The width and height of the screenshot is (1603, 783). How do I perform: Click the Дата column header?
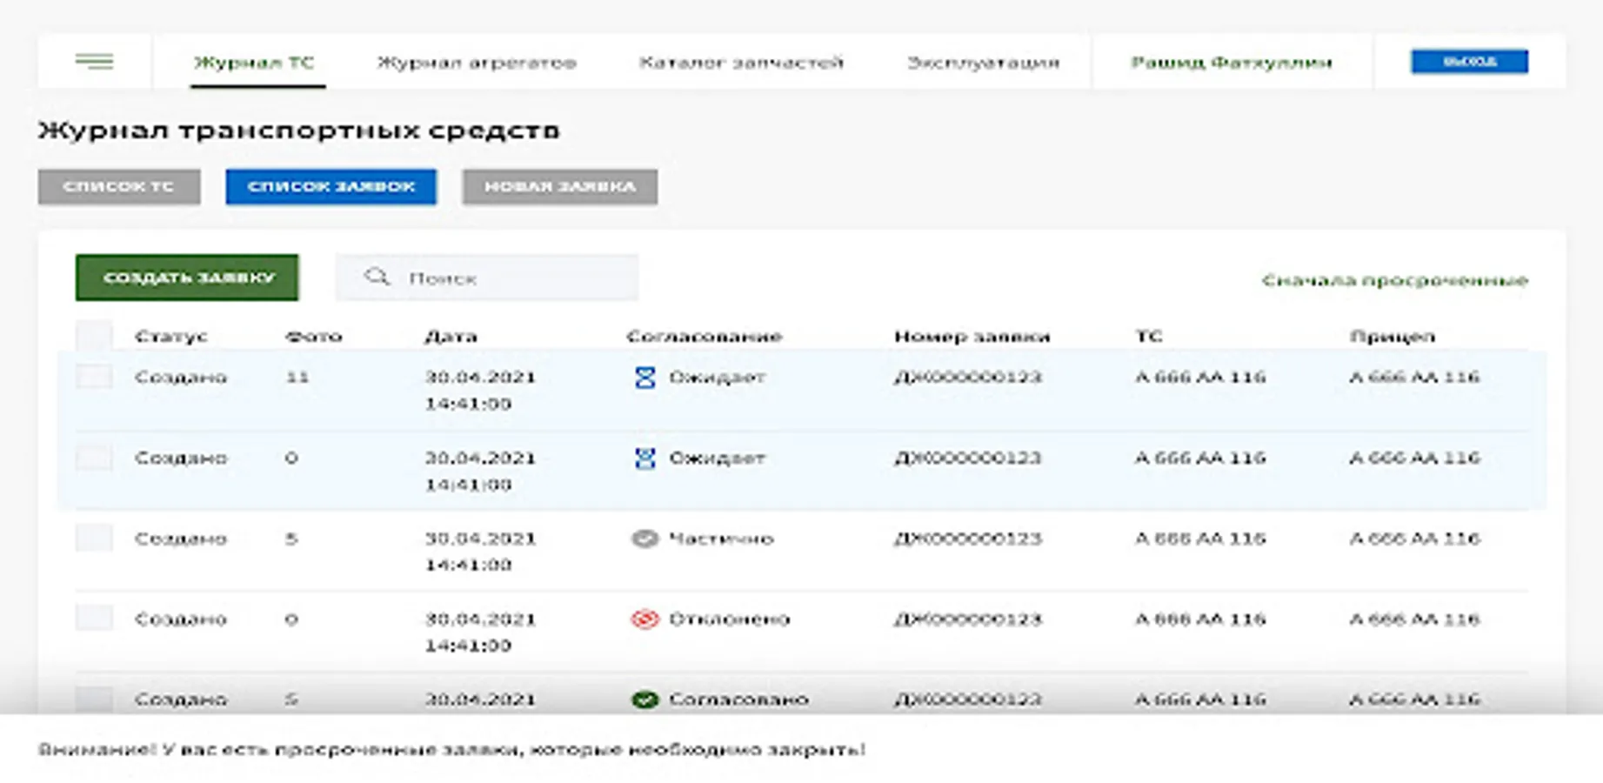click(x=451, y=337)
